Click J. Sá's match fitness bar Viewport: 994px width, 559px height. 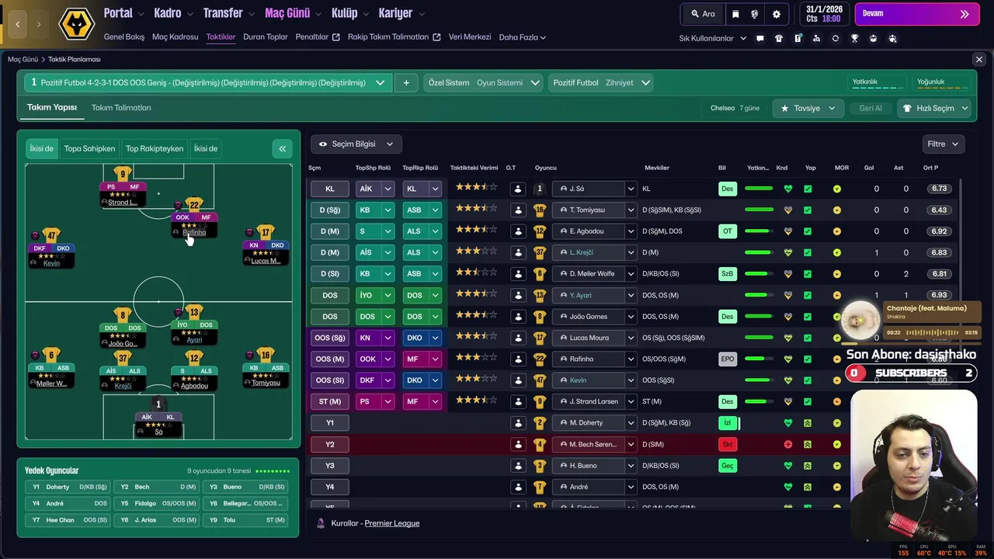tap(759, 189)
